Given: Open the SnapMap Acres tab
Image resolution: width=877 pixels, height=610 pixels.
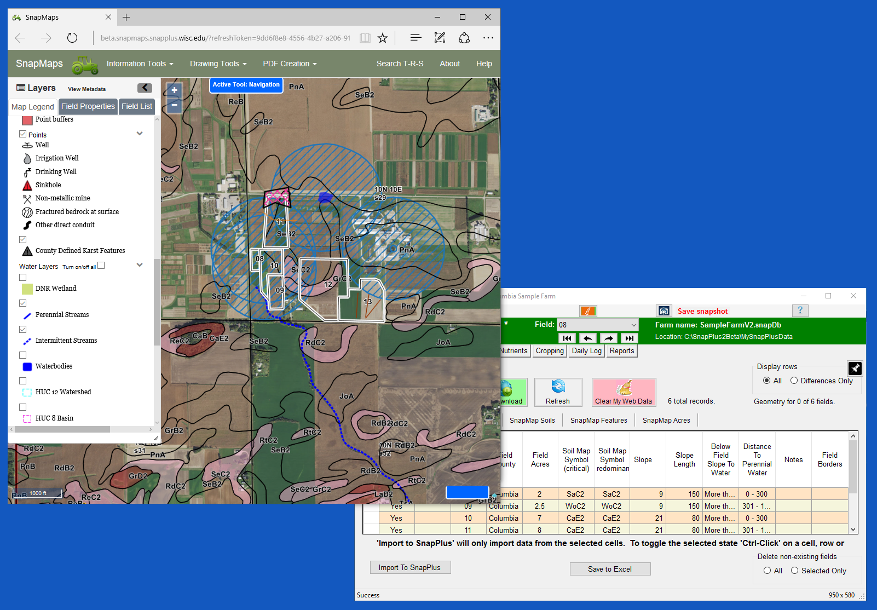Looking at the screenshot, I should tap(666, 421).
